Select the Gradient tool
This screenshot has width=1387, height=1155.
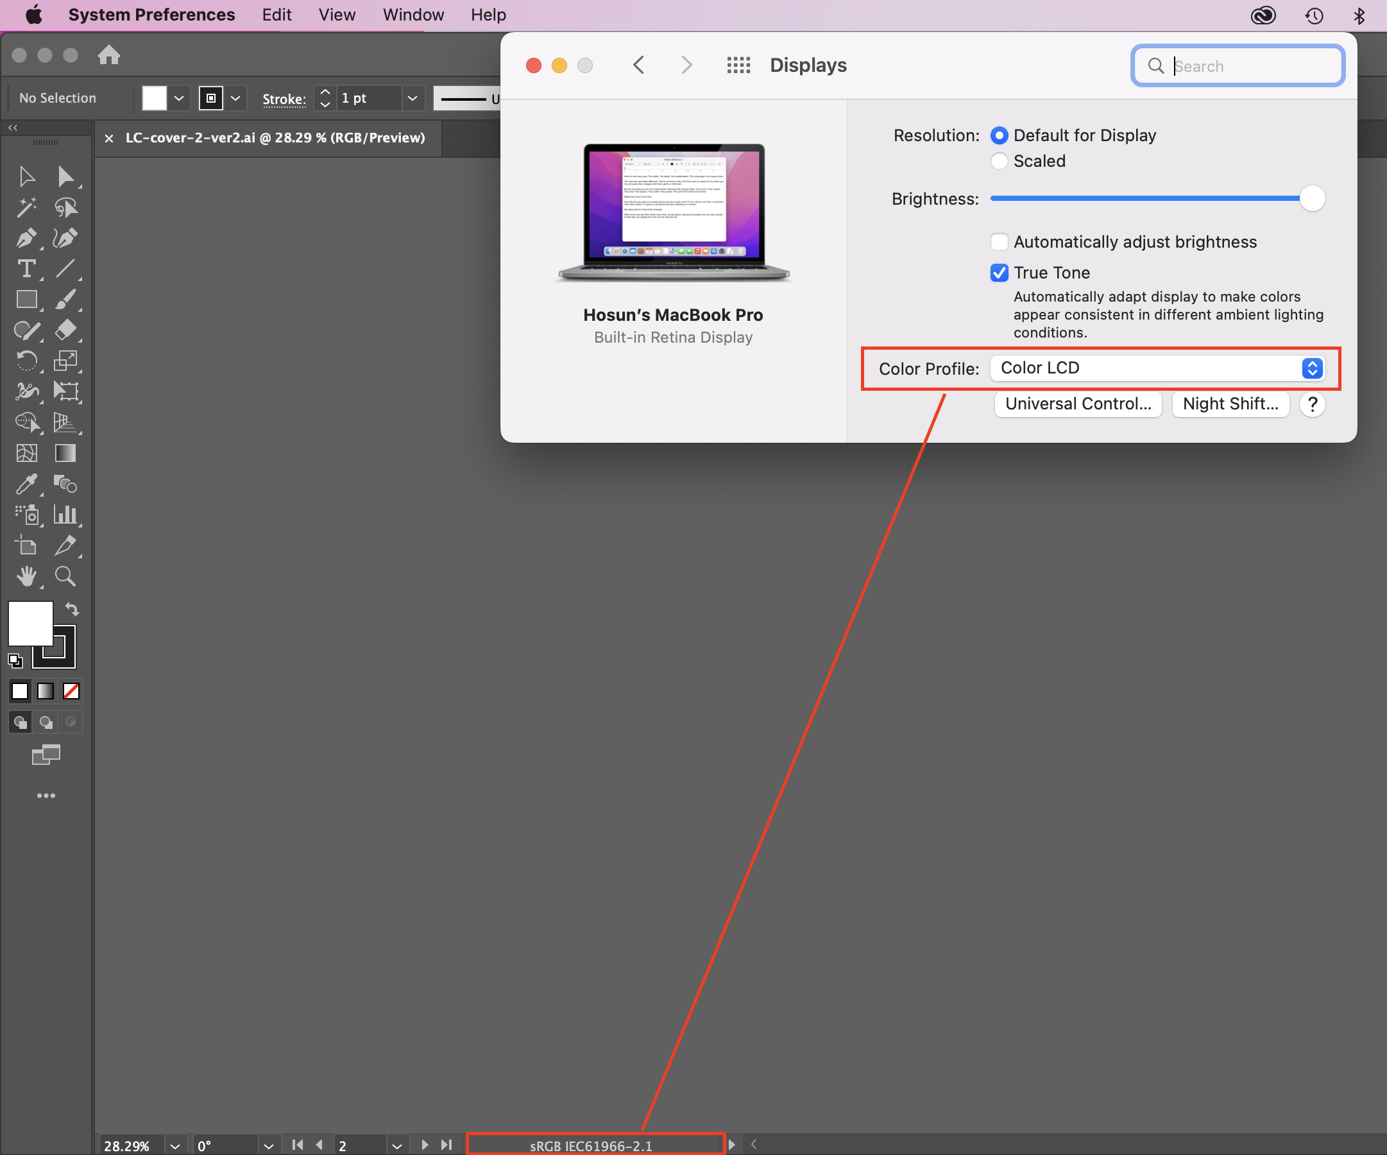[x=66, y=453]
